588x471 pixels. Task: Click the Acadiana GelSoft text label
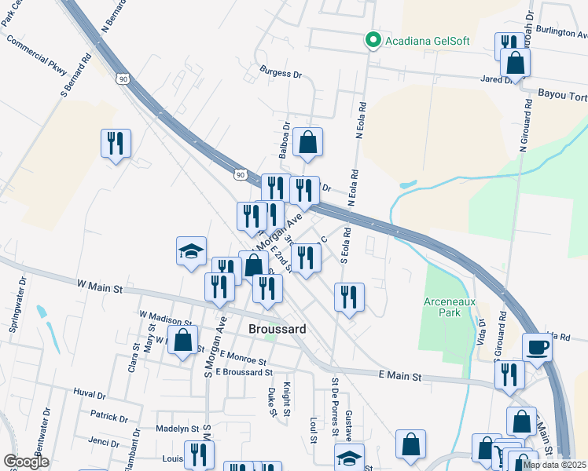tap(428, 41)
